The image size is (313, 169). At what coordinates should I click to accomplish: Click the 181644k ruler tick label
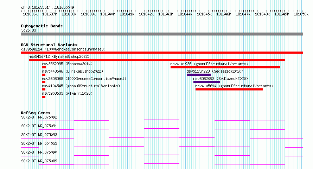(185, 14)
